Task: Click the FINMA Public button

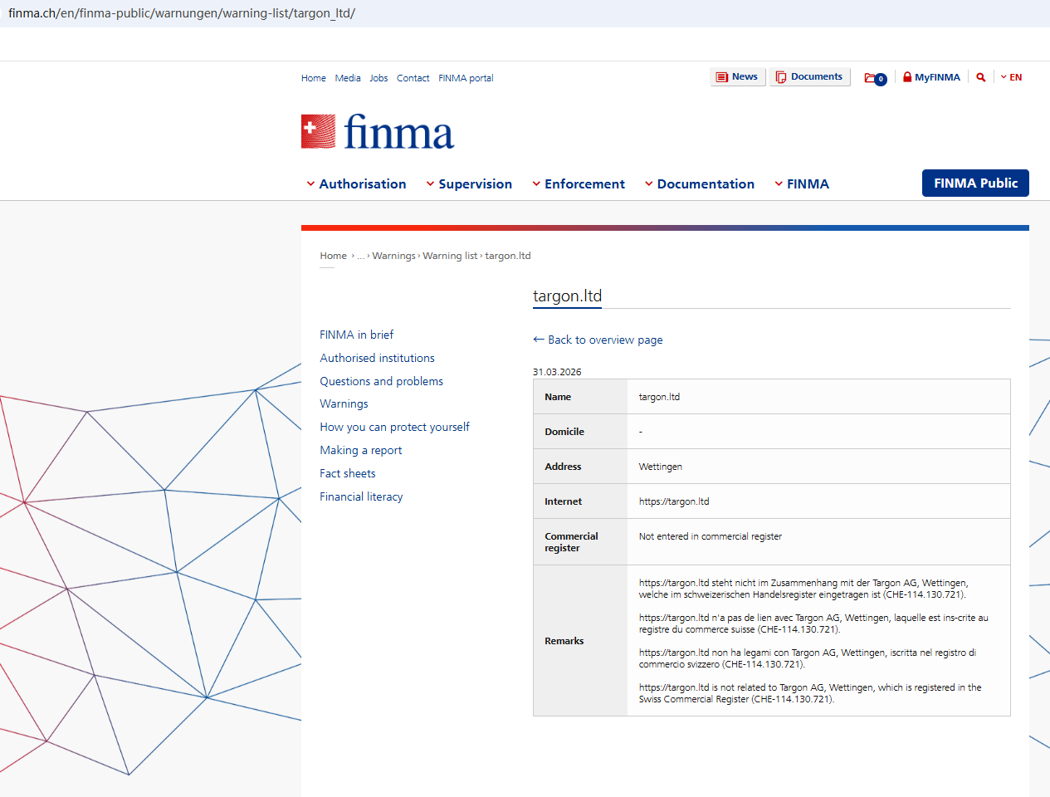Action: point(975,183)
